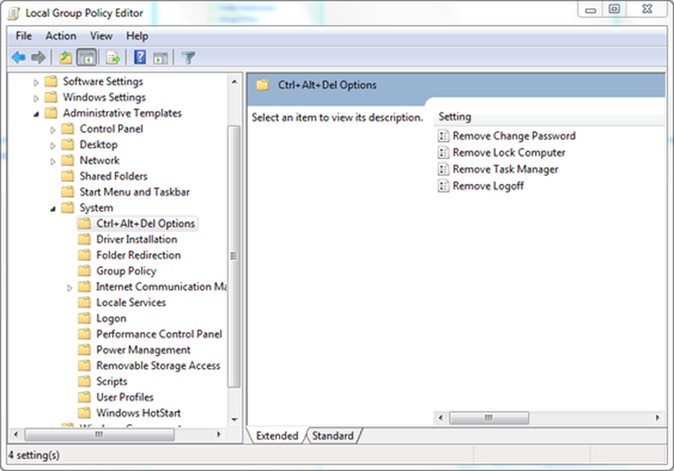This screenshot has height=471, width=674.
Task: Select the Extended tab
Action: click(277, 436)
